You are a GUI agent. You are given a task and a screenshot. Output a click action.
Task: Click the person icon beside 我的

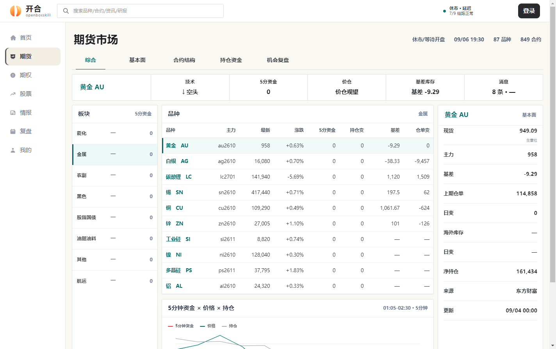pos(13,150)
